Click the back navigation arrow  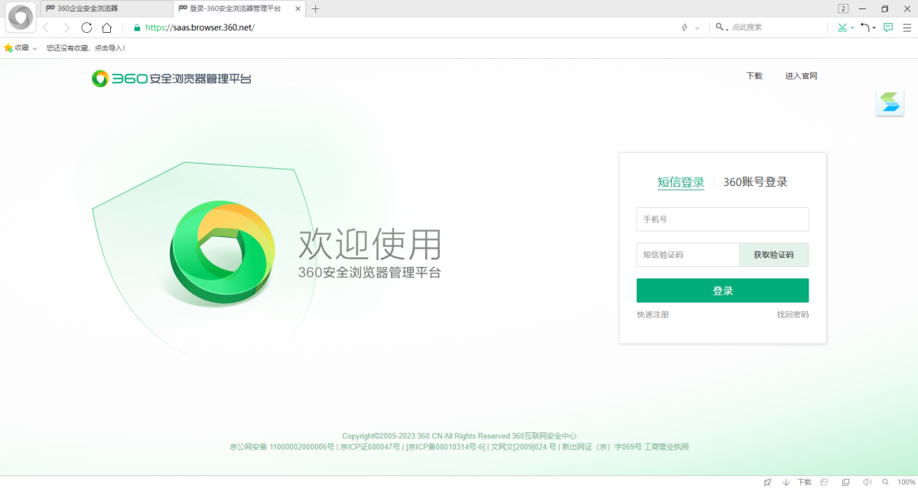click(x=46, y=27)
